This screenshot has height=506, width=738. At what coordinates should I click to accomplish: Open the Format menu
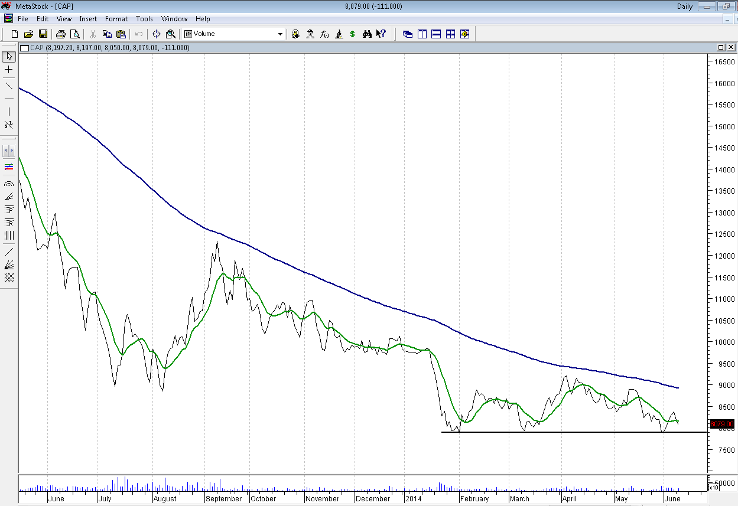tap(116, 19)
